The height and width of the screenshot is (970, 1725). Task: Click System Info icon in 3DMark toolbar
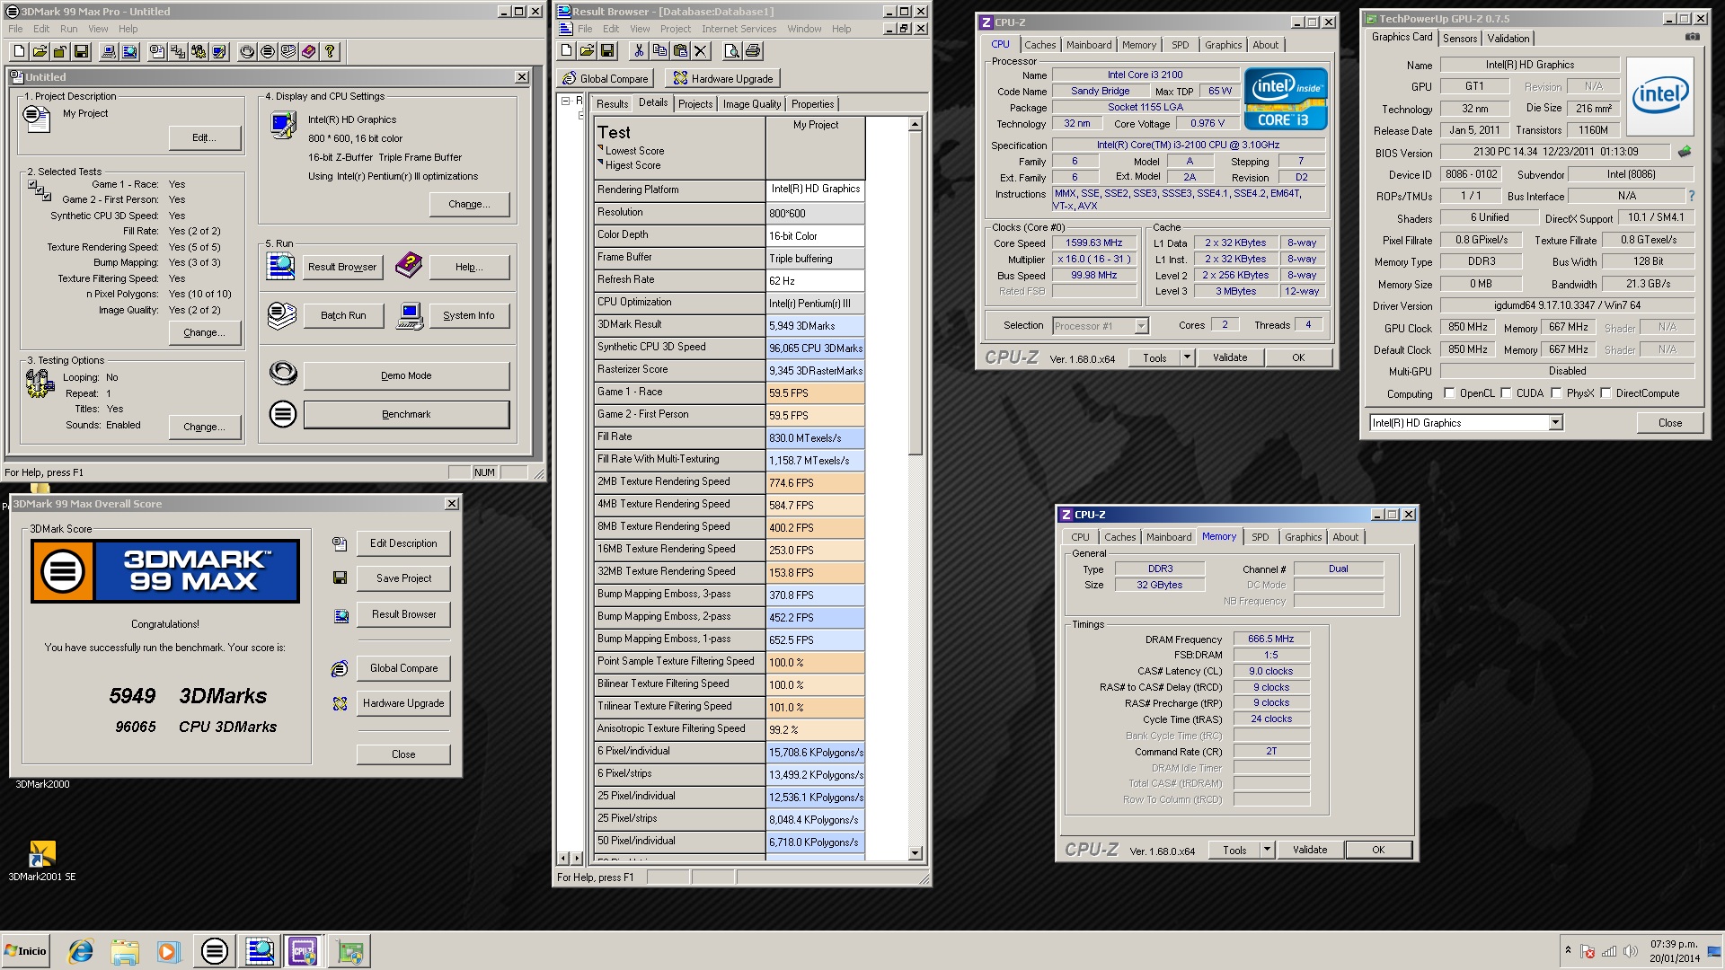[108, 52]
